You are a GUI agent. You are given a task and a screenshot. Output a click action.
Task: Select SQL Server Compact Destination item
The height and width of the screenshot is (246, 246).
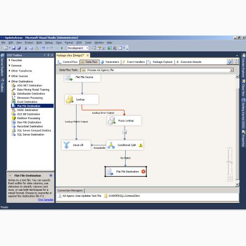tap(32, 131)
